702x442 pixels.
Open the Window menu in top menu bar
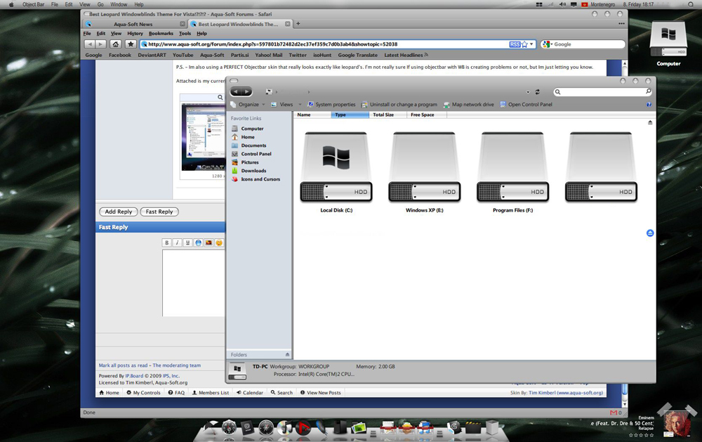[119, 4]
